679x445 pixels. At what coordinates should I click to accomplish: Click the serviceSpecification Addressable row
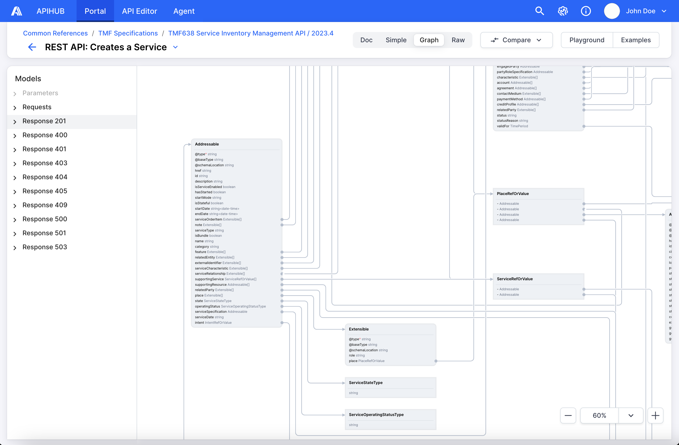coord(236,312)
